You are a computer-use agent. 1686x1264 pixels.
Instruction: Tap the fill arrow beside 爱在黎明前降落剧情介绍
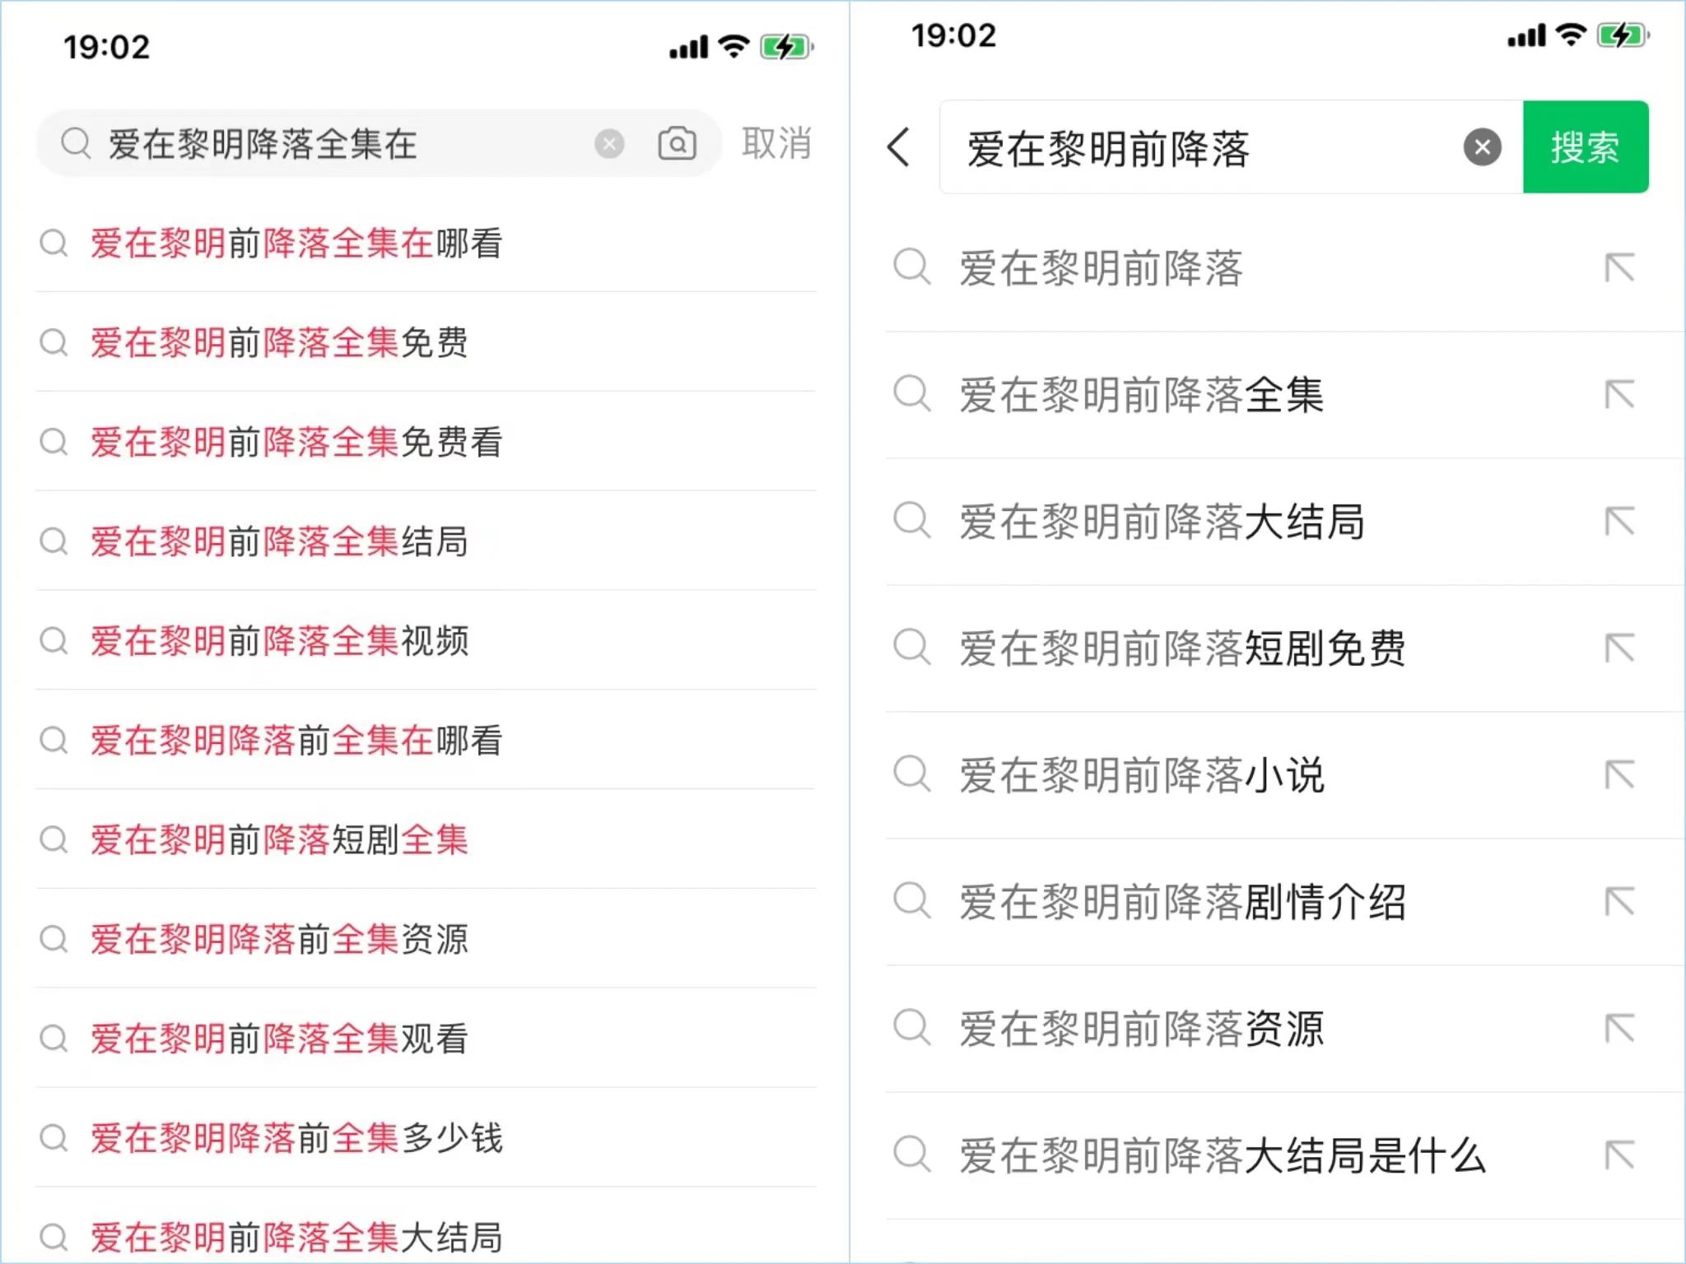pos(1619,901)
